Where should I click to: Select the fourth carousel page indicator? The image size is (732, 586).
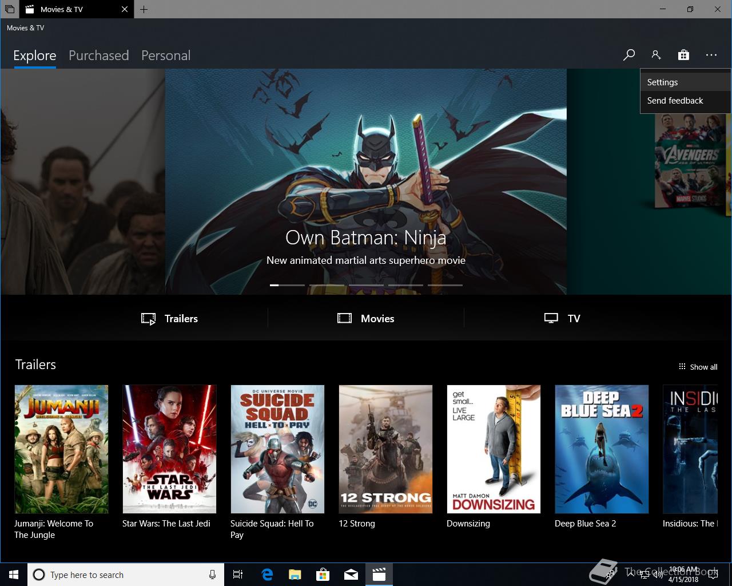(405, 285)
